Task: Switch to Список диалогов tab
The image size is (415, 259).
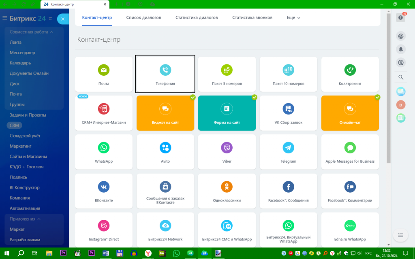Action: click(143, 18)
